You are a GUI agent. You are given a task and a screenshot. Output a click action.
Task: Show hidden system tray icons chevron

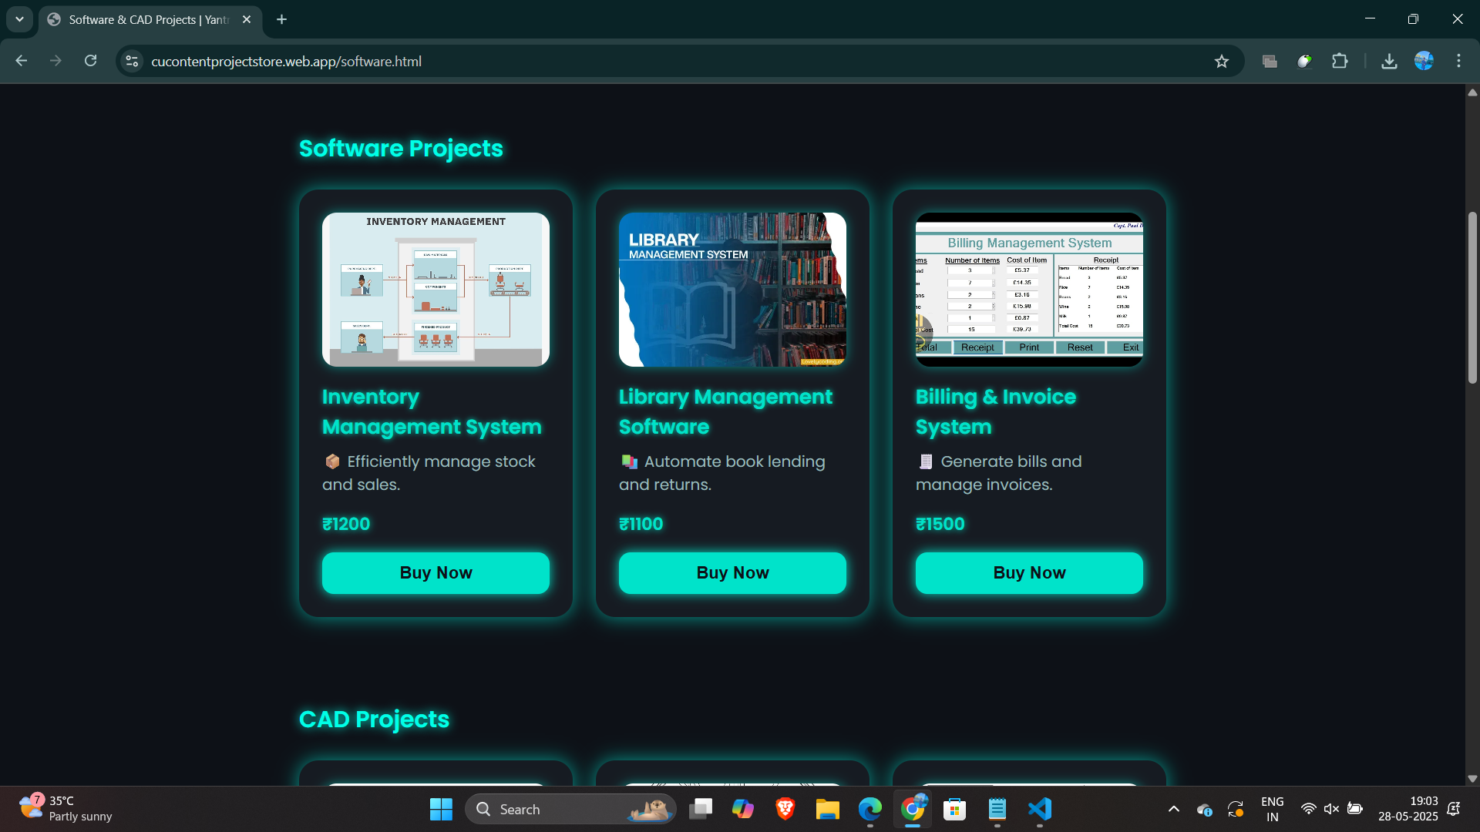(x=1173, y=809)
